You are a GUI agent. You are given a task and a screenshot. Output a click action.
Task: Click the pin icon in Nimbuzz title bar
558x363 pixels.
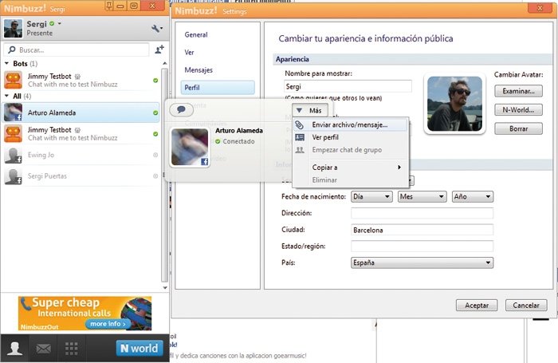click(x=109, y=6)
